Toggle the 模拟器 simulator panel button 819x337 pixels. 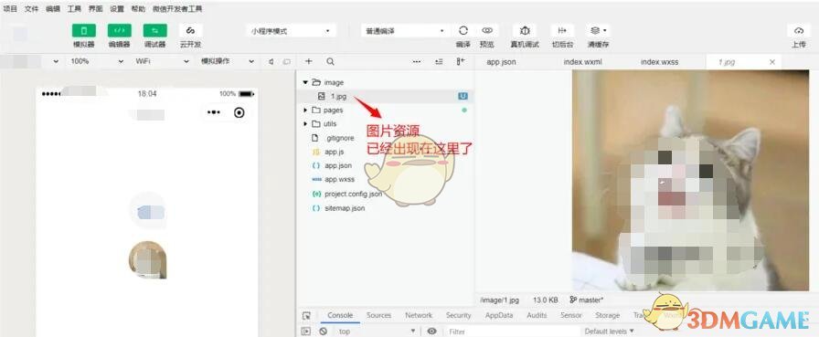tap(83, 31)
